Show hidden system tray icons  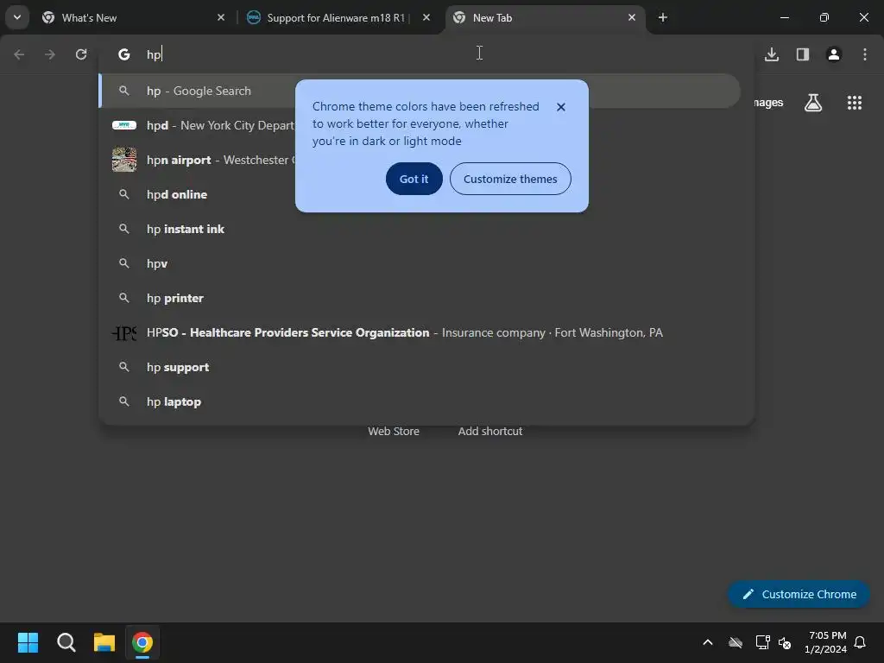tap(708, 642)
